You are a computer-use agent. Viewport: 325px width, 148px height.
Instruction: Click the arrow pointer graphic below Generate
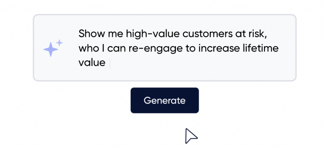pyautogui.click(x=191, y=136)
